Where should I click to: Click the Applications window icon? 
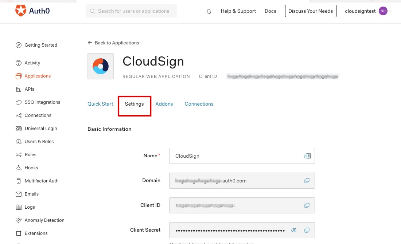[19, 76]
